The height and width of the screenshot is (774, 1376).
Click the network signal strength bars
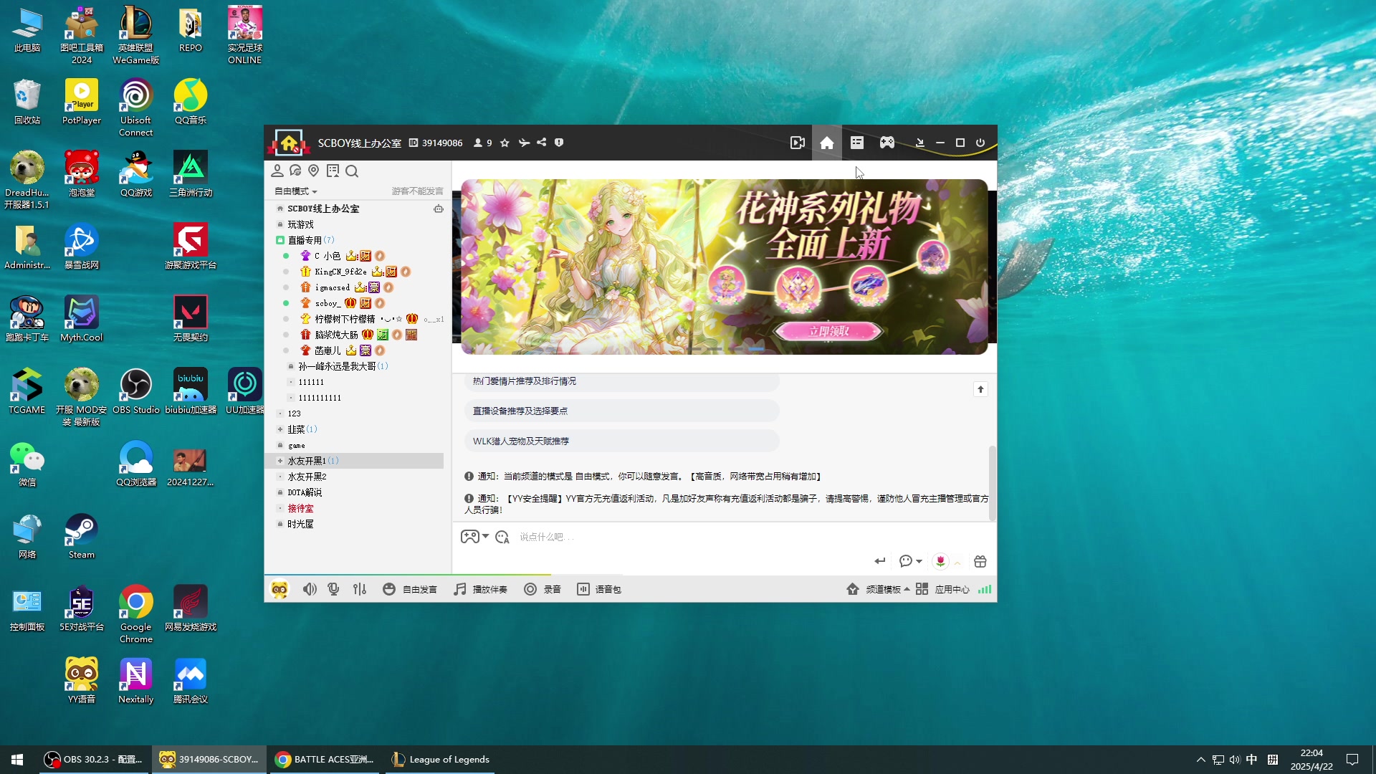985,589
